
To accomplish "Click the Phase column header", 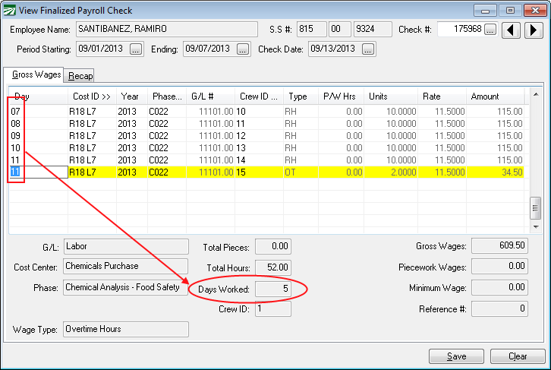I will 167,96.
